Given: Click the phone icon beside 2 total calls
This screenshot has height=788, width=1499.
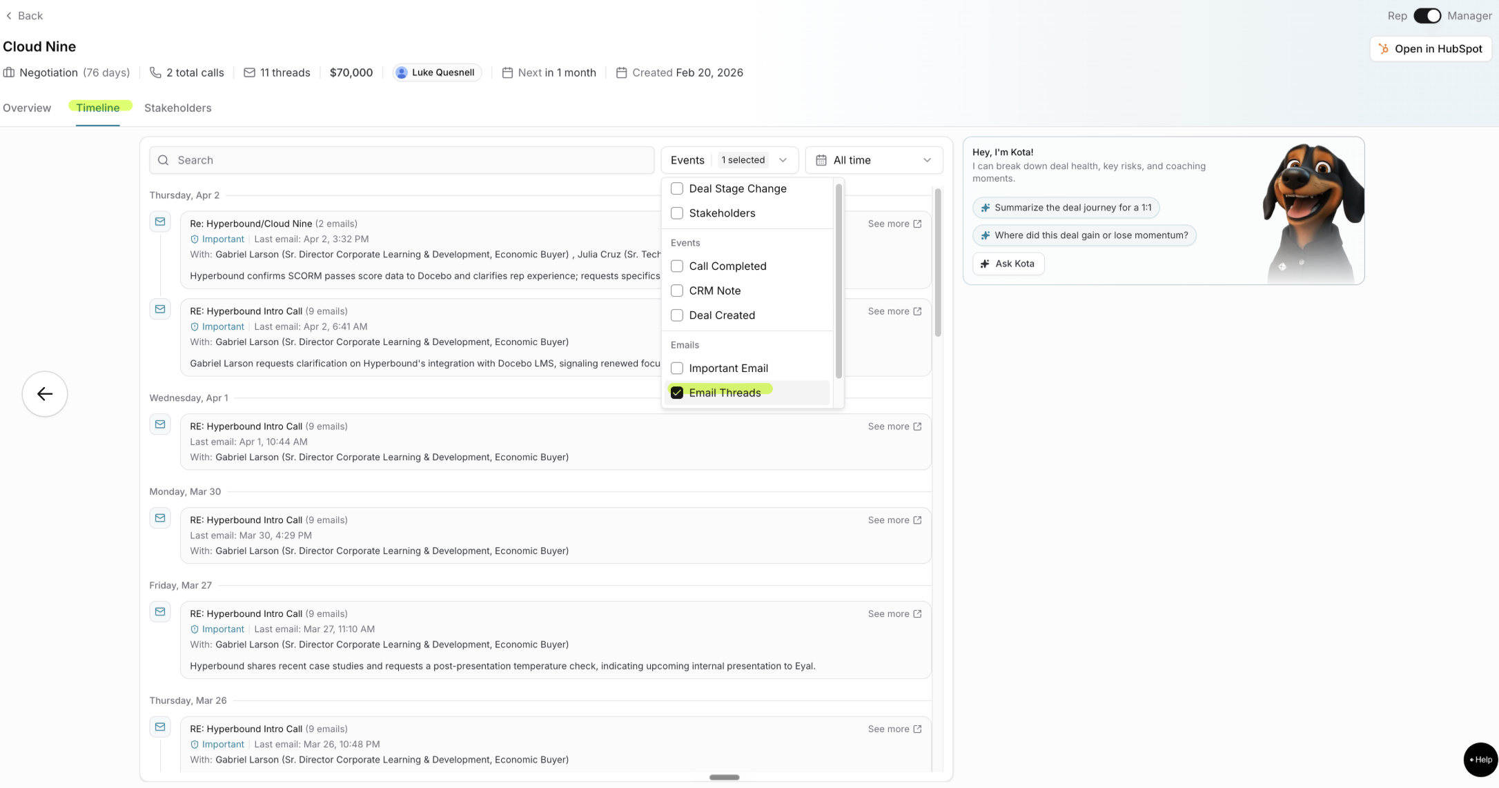Looking at the screenshot, I should pos(155,72).
